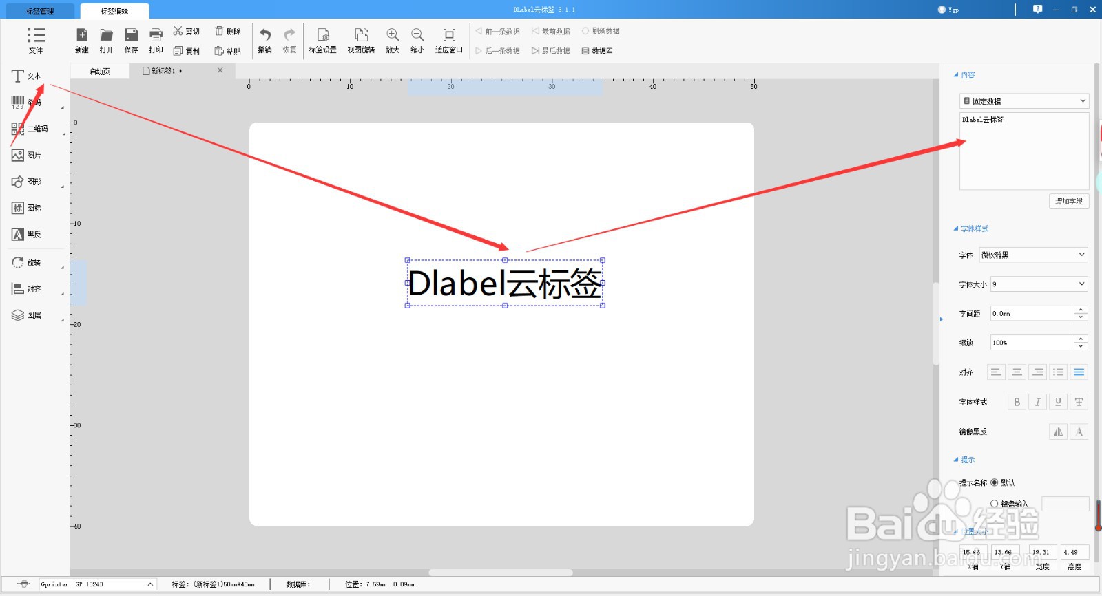Cut the selection with 剪切
Image resolution: width=1102 pixels, height=596 pixels.
click(x=187, y=31)
